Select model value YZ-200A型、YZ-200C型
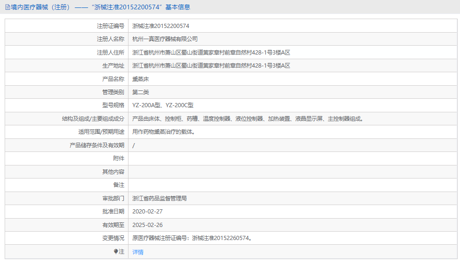Image resolution: width=460 pixels, height=261 pixels. point(163,105)
